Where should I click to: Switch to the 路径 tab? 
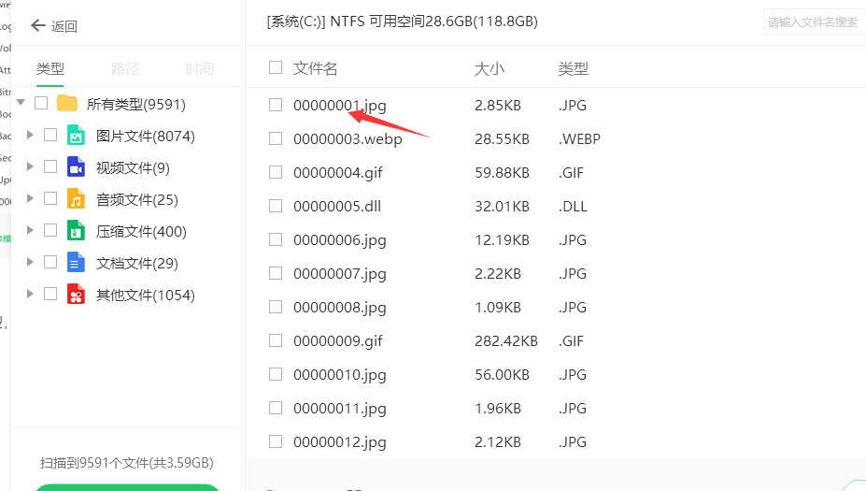click(124, 68)
